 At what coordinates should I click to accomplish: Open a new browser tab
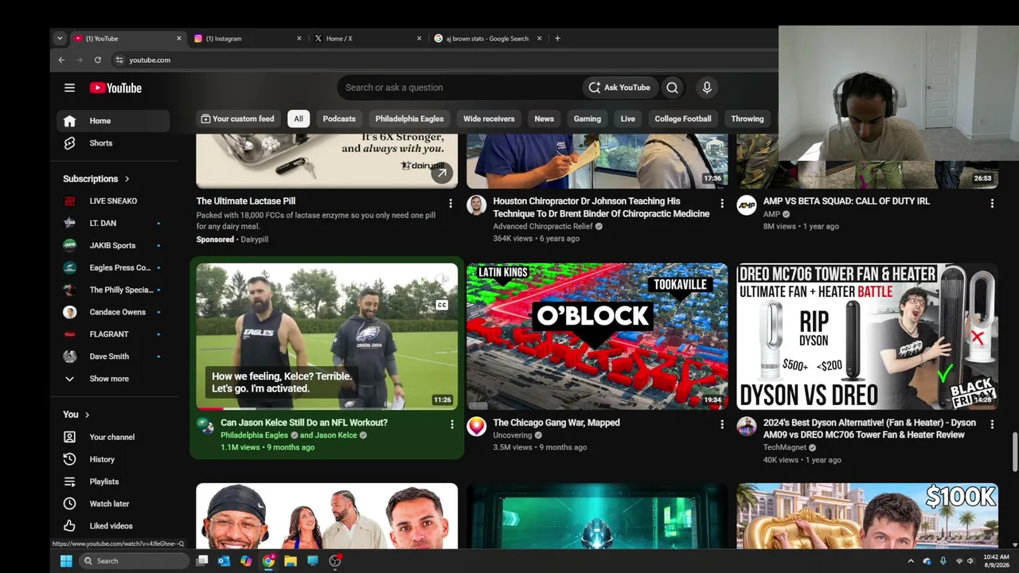557,38
